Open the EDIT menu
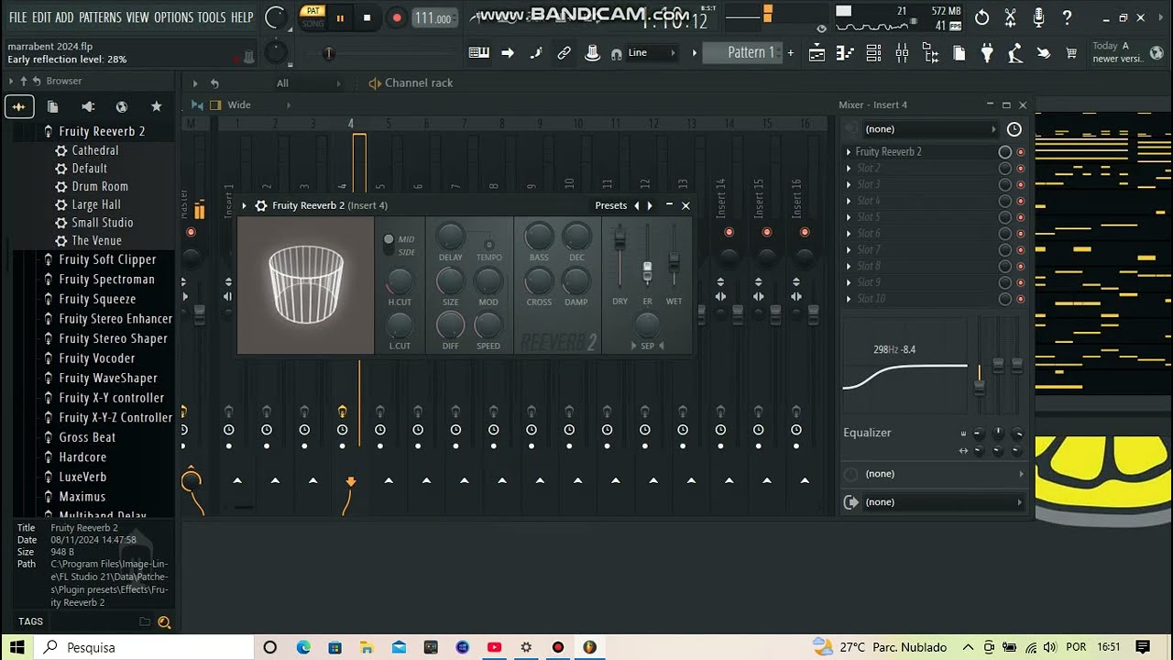This screenshot has width=1173, height=660. click(42, 17)
